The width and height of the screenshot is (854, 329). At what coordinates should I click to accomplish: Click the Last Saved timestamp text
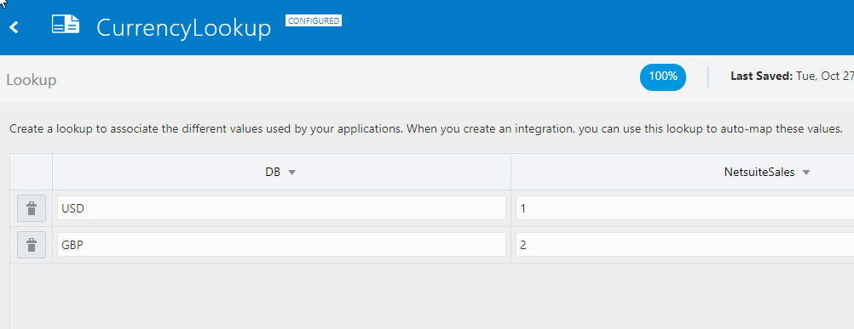pyautogui.click(x=792, y=76)
